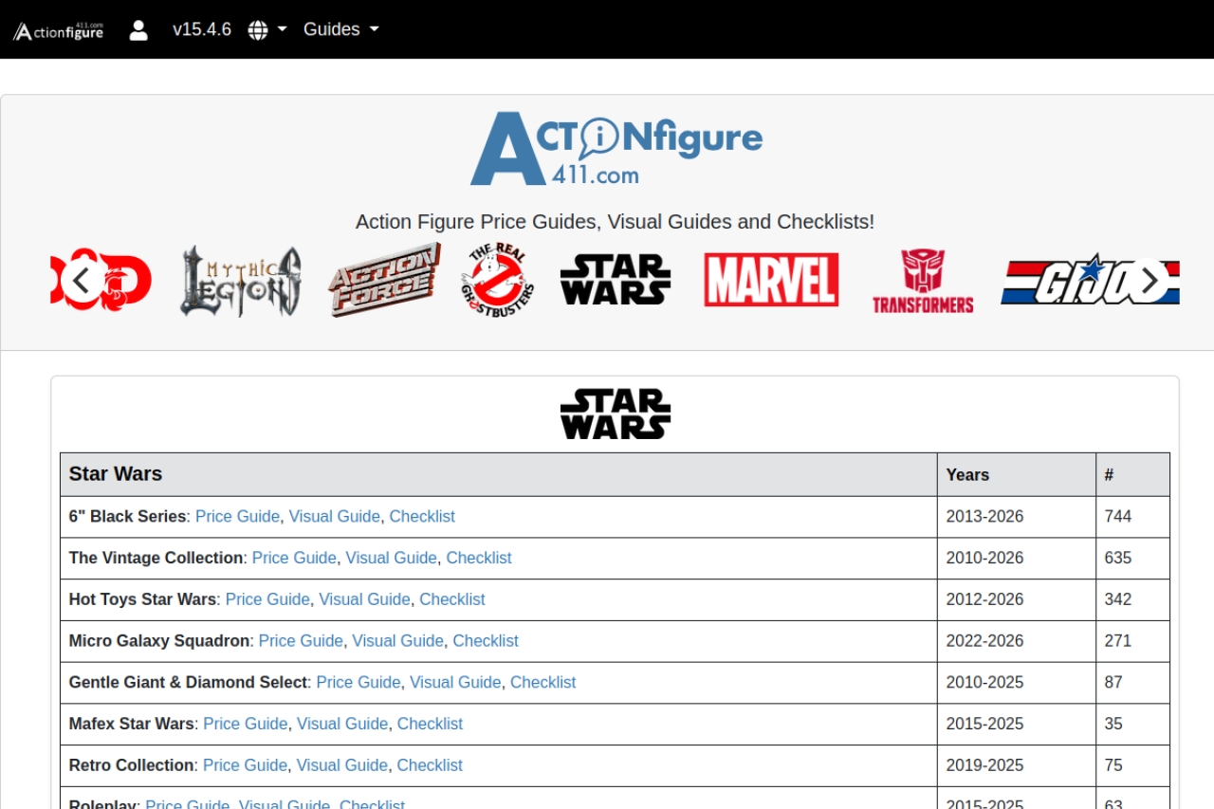Screen dimensions: 1214x809
Task: Expand the Guides menu
Action: [340, 29]
